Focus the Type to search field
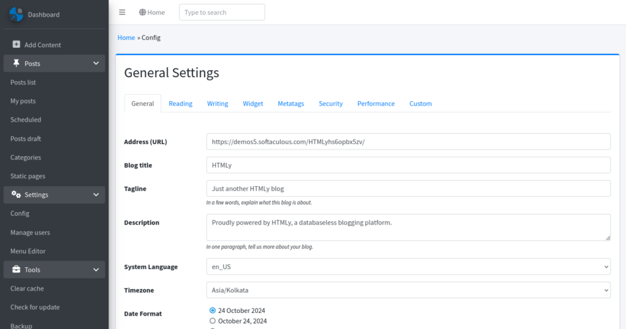Viewport: 626px width, 329px height. [x=222, y=13]
